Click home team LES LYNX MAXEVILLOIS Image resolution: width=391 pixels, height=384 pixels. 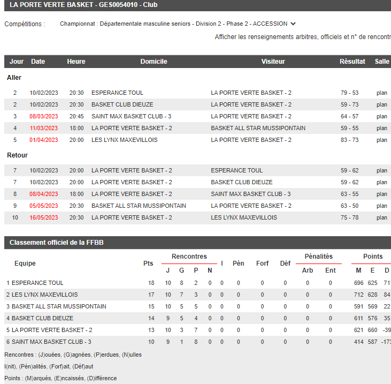coord(125,140)
